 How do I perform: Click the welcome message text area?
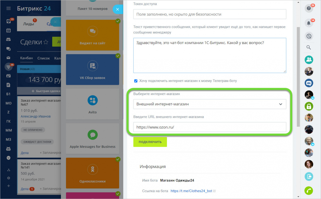coord(210,55)
